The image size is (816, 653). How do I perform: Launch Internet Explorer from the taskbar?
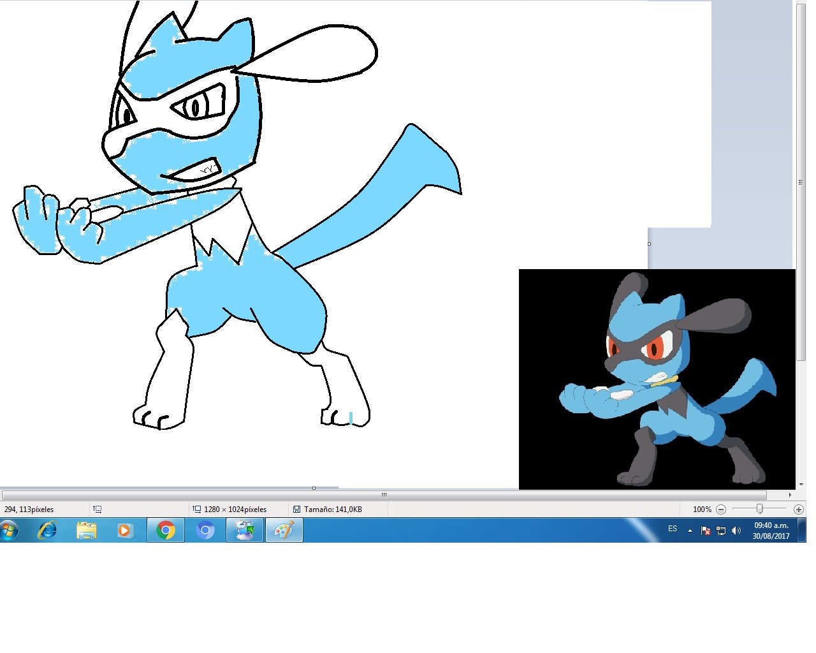47,530
